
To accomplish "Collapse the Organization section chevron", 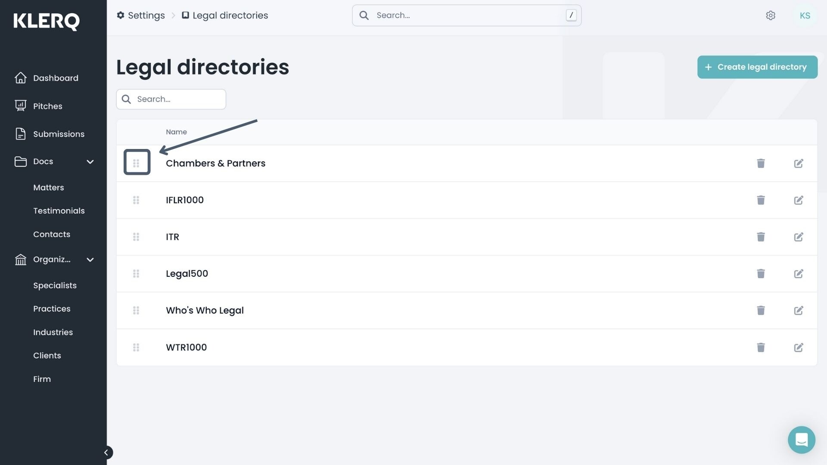I will click(90, 260).
